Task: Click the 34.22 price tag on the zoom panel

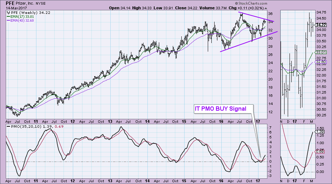Action: [x=321, y=25]
